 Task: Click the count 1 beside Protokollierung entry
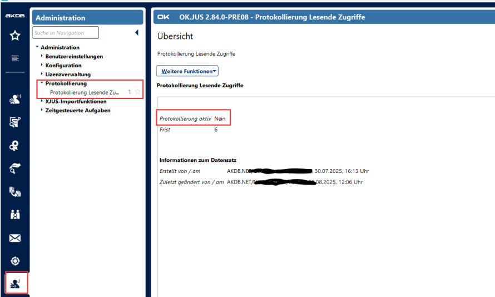130,92
